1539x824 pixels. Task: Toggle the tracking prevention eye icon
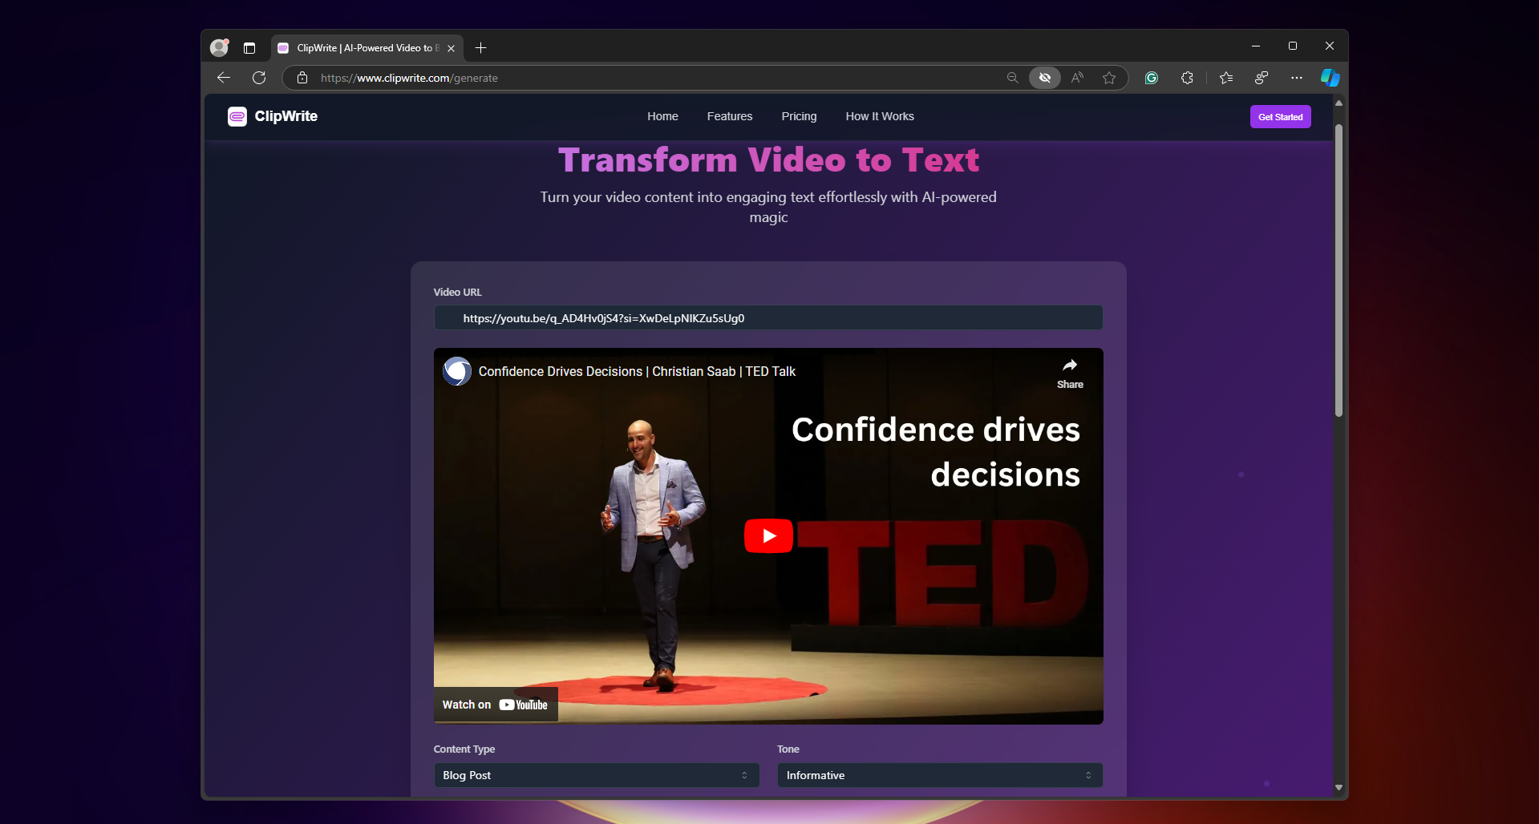coord(1045,78)
